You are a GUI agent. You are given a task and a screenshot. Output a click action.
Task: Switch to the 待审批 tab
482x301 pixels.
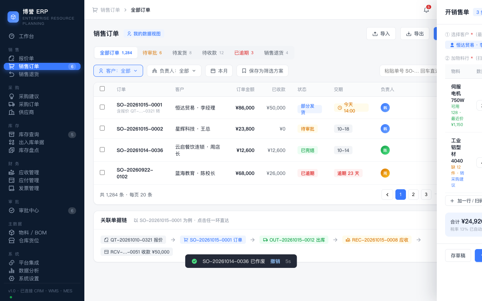click(x=152, y=53)
